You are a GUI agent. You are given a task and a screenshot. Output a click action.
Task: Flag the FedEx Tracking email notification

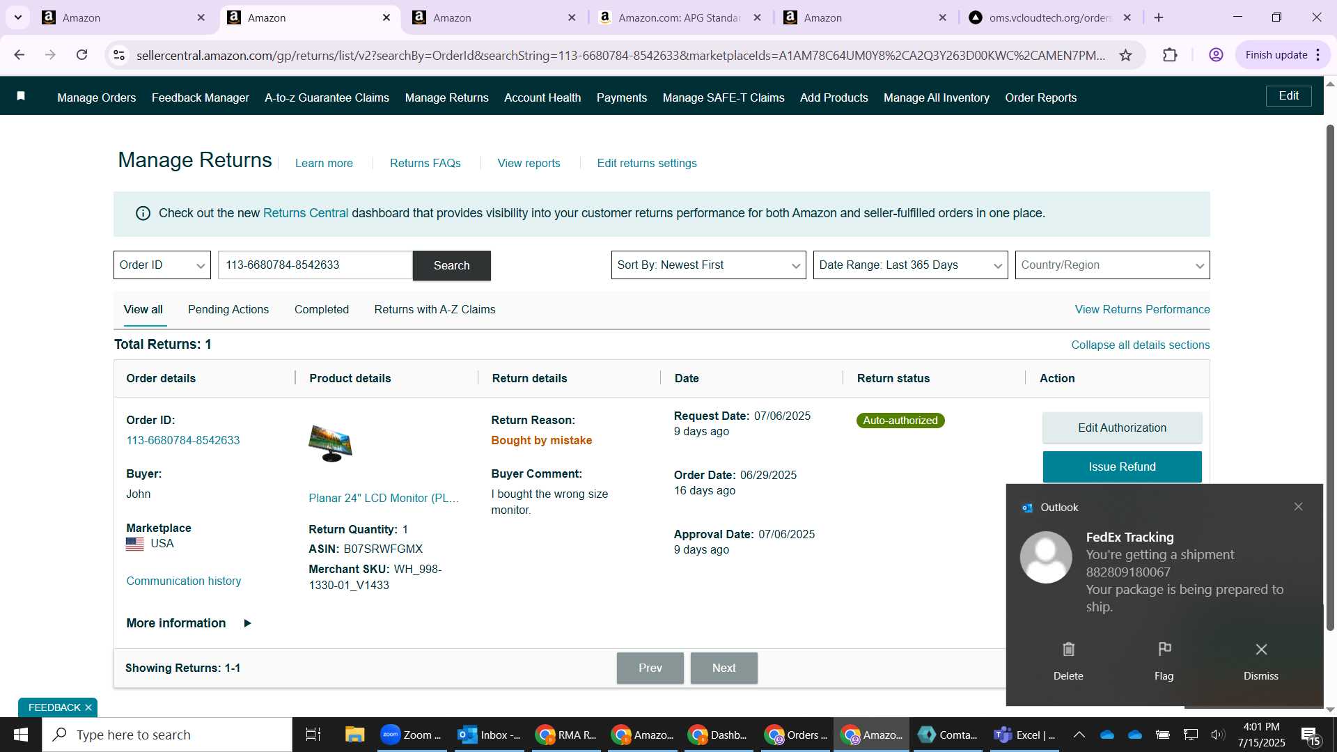(1164, 661)
